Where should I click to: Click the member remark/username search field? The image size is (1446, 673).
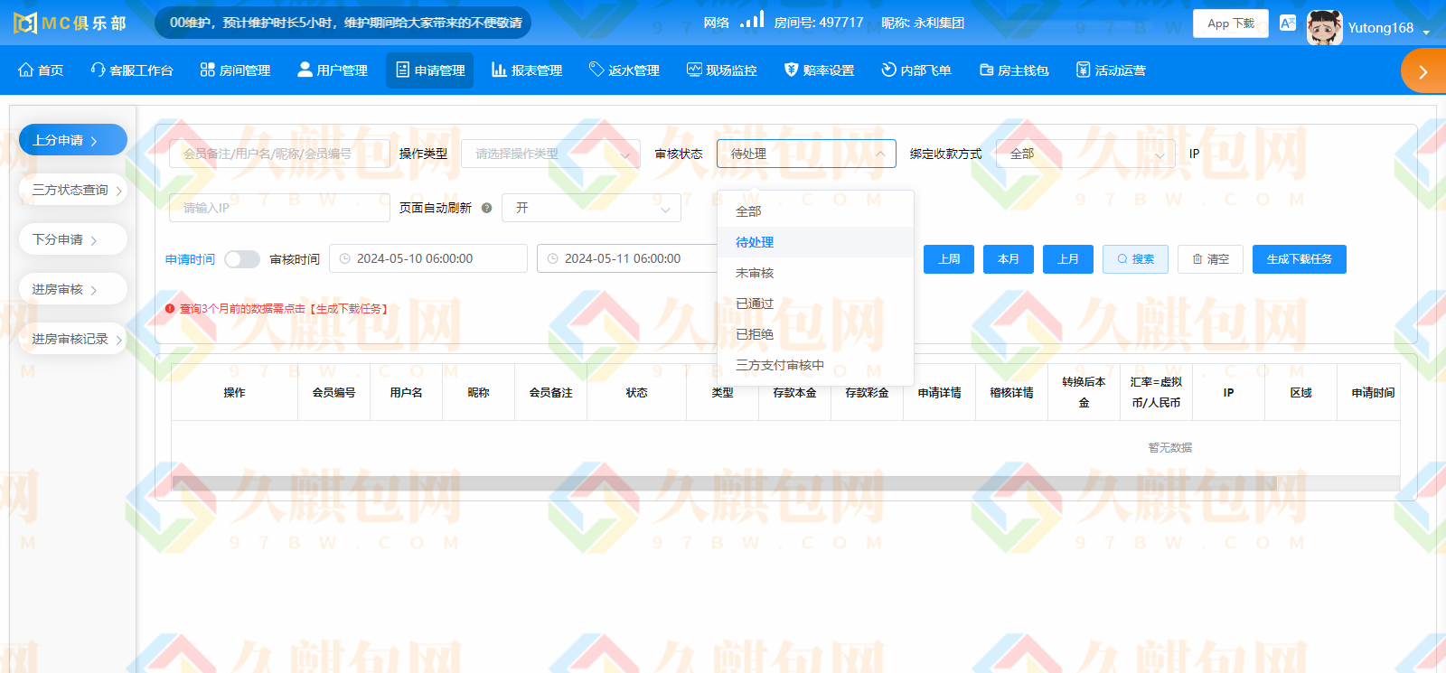tap(279, 154)
